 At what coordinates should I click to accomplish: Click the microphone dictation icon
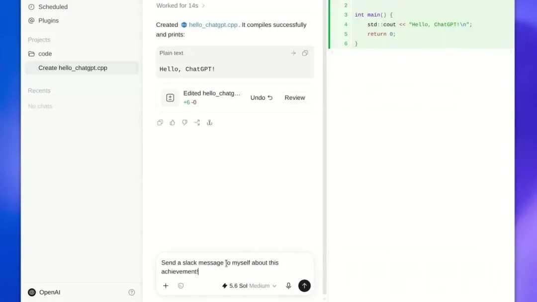[288, 286]
